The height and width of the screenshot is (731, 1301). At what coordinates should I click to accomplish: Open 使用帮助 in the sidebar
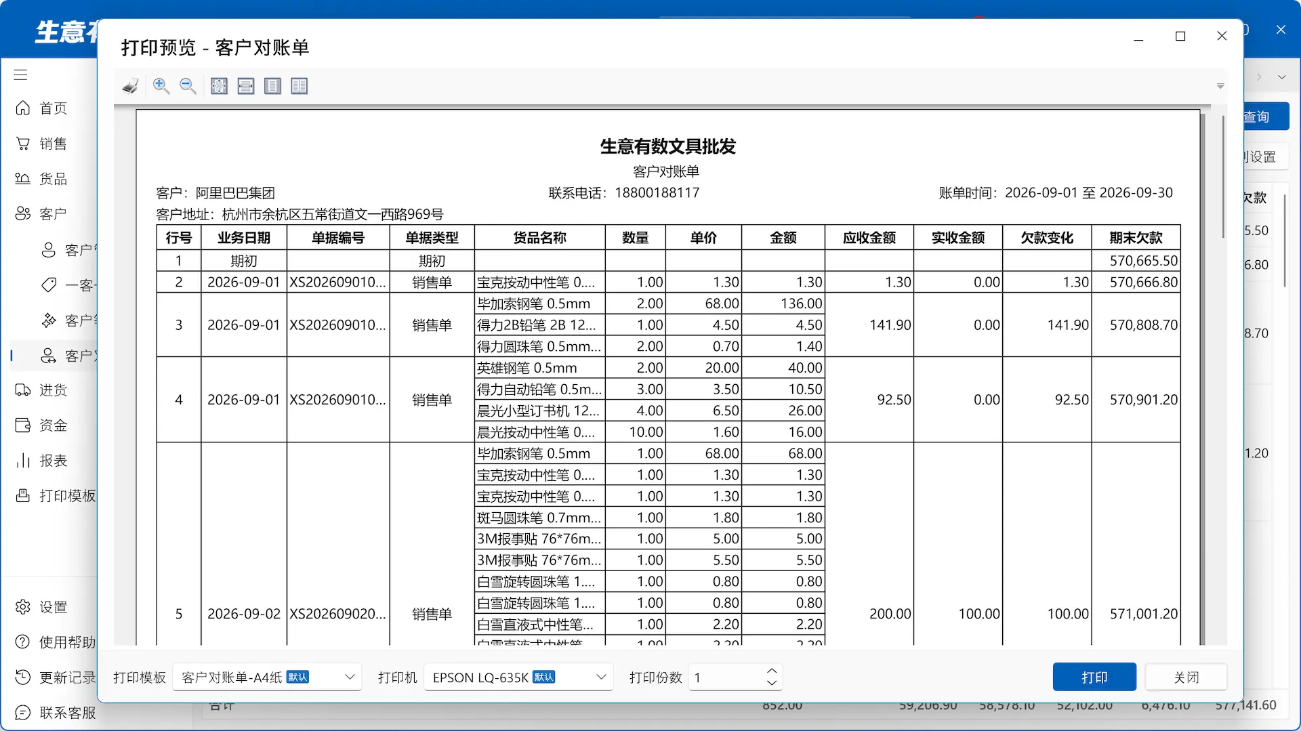tap(56, 642)
